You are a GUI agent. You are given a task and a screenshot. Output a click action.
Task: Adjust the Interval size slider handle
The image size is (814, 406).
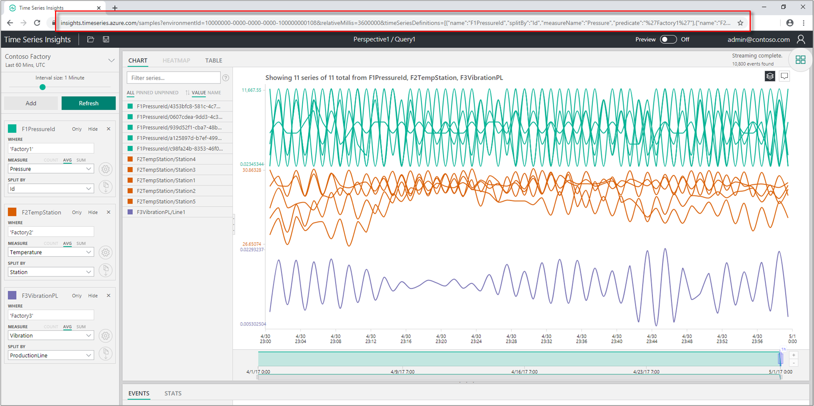pos(42,87)
